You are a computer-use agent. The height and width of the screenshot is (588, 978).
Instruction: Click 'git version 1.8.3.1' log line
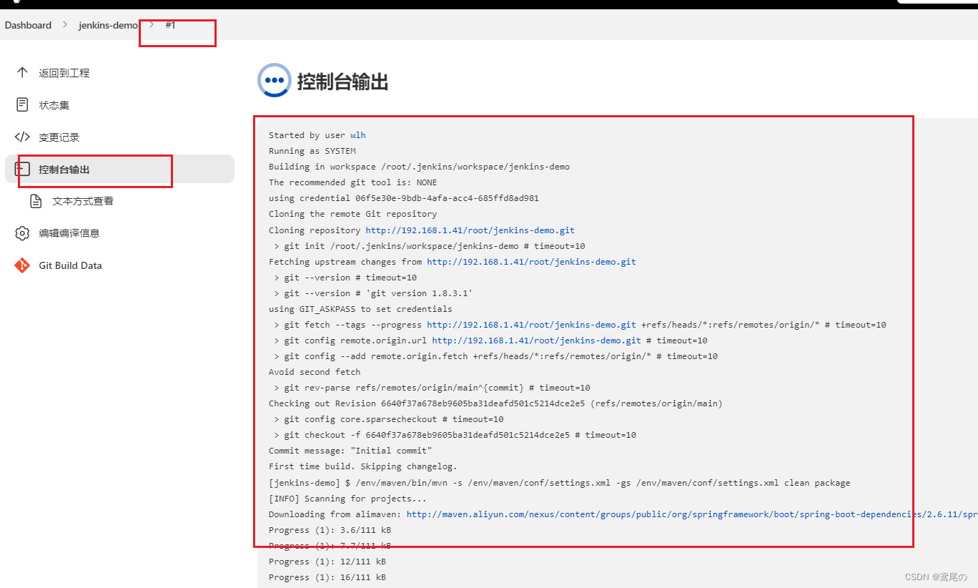(372, 293)
